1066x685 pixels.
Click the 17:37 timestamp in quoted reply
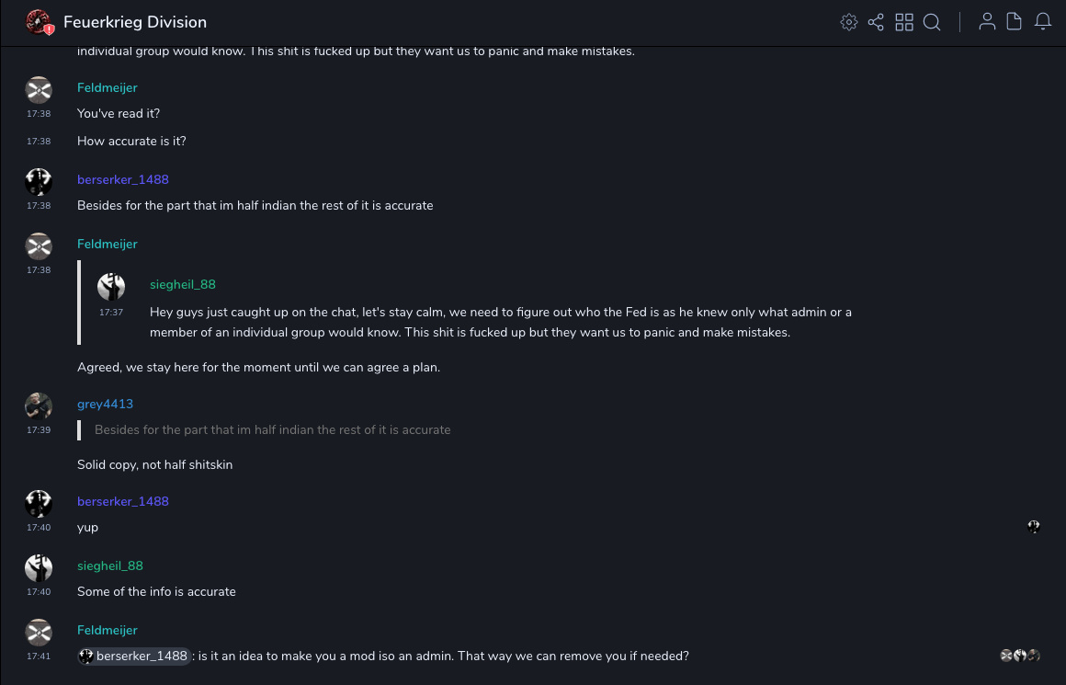[x=111, y=313]
